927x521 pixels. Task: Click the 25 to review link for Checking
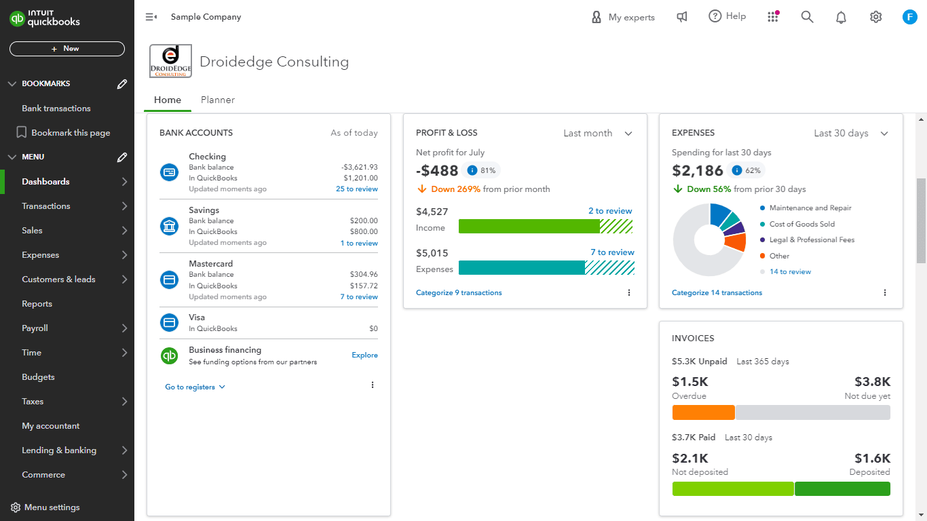click(x=357, y=189)
